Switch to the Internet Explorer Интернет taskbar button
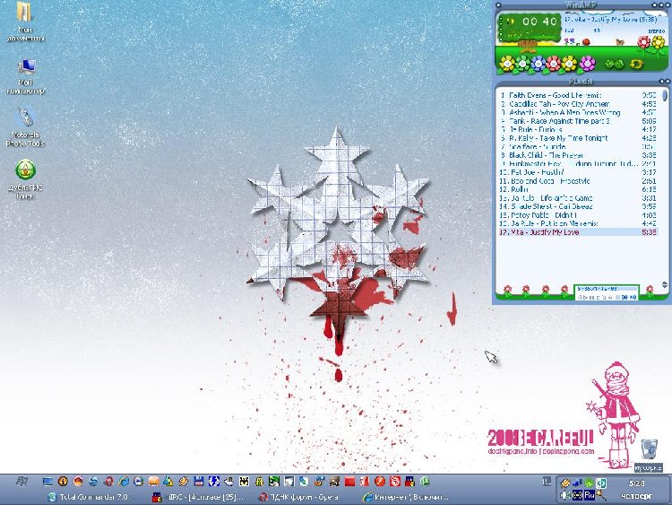This screenshot has width=672, height=505. (406, 497)
